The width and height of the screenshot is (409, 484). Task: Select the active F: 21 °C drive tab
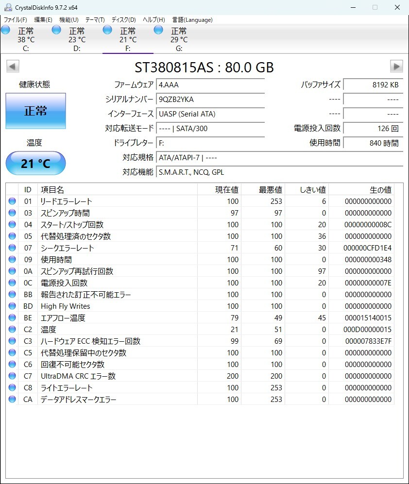[x=128, y=39]
